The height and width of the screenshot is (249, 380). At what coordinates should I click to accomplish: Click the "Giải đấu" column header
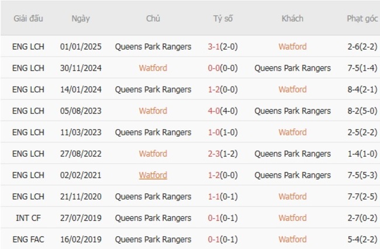coord(28,18)
